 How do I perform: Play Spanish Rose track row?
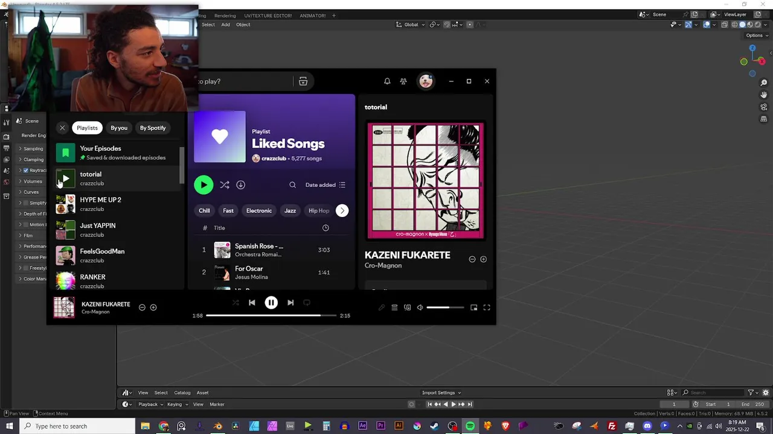tap(272, 250)
